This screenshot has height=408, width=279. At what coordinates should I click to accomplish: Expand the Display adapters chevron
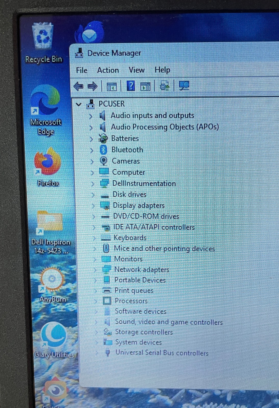pyautogui.click(x=93, y=206)
